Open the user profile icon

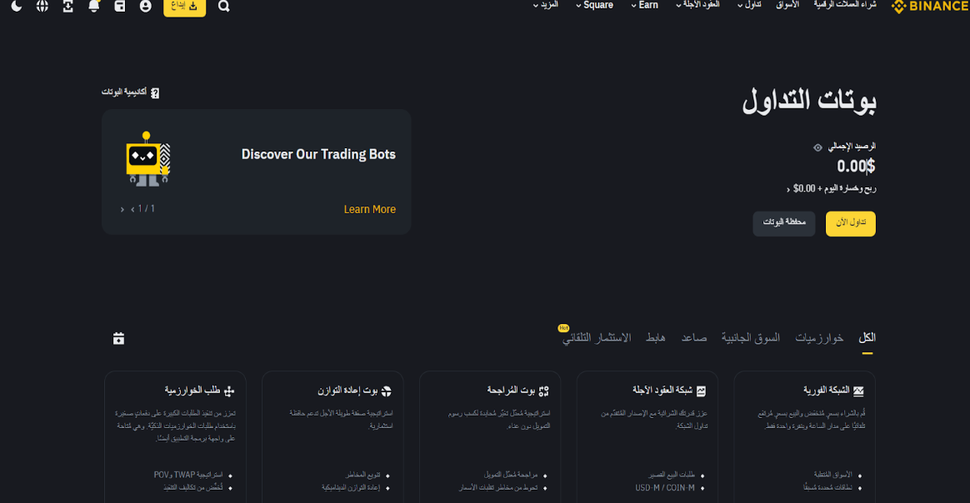pyautogui.click(x=145, y=6)
